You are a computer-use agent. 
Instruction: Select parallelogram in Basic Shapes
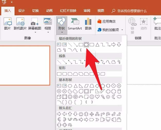click(x=86, y=86)
